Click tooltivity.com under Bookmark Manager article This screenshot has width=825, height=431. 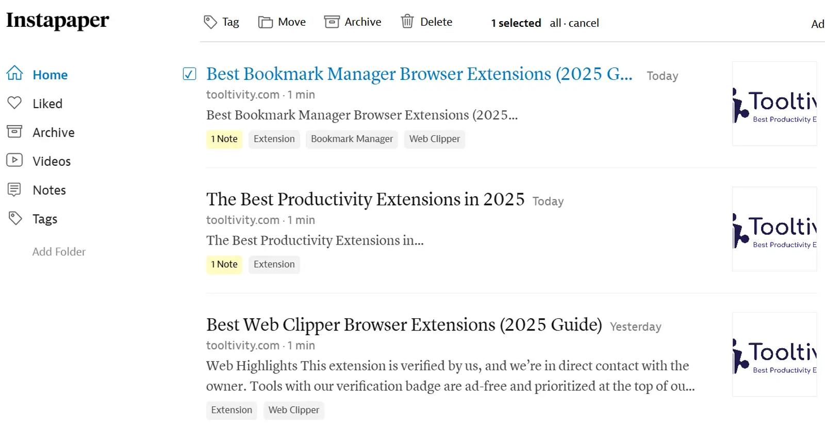click(x=243, y=95)
